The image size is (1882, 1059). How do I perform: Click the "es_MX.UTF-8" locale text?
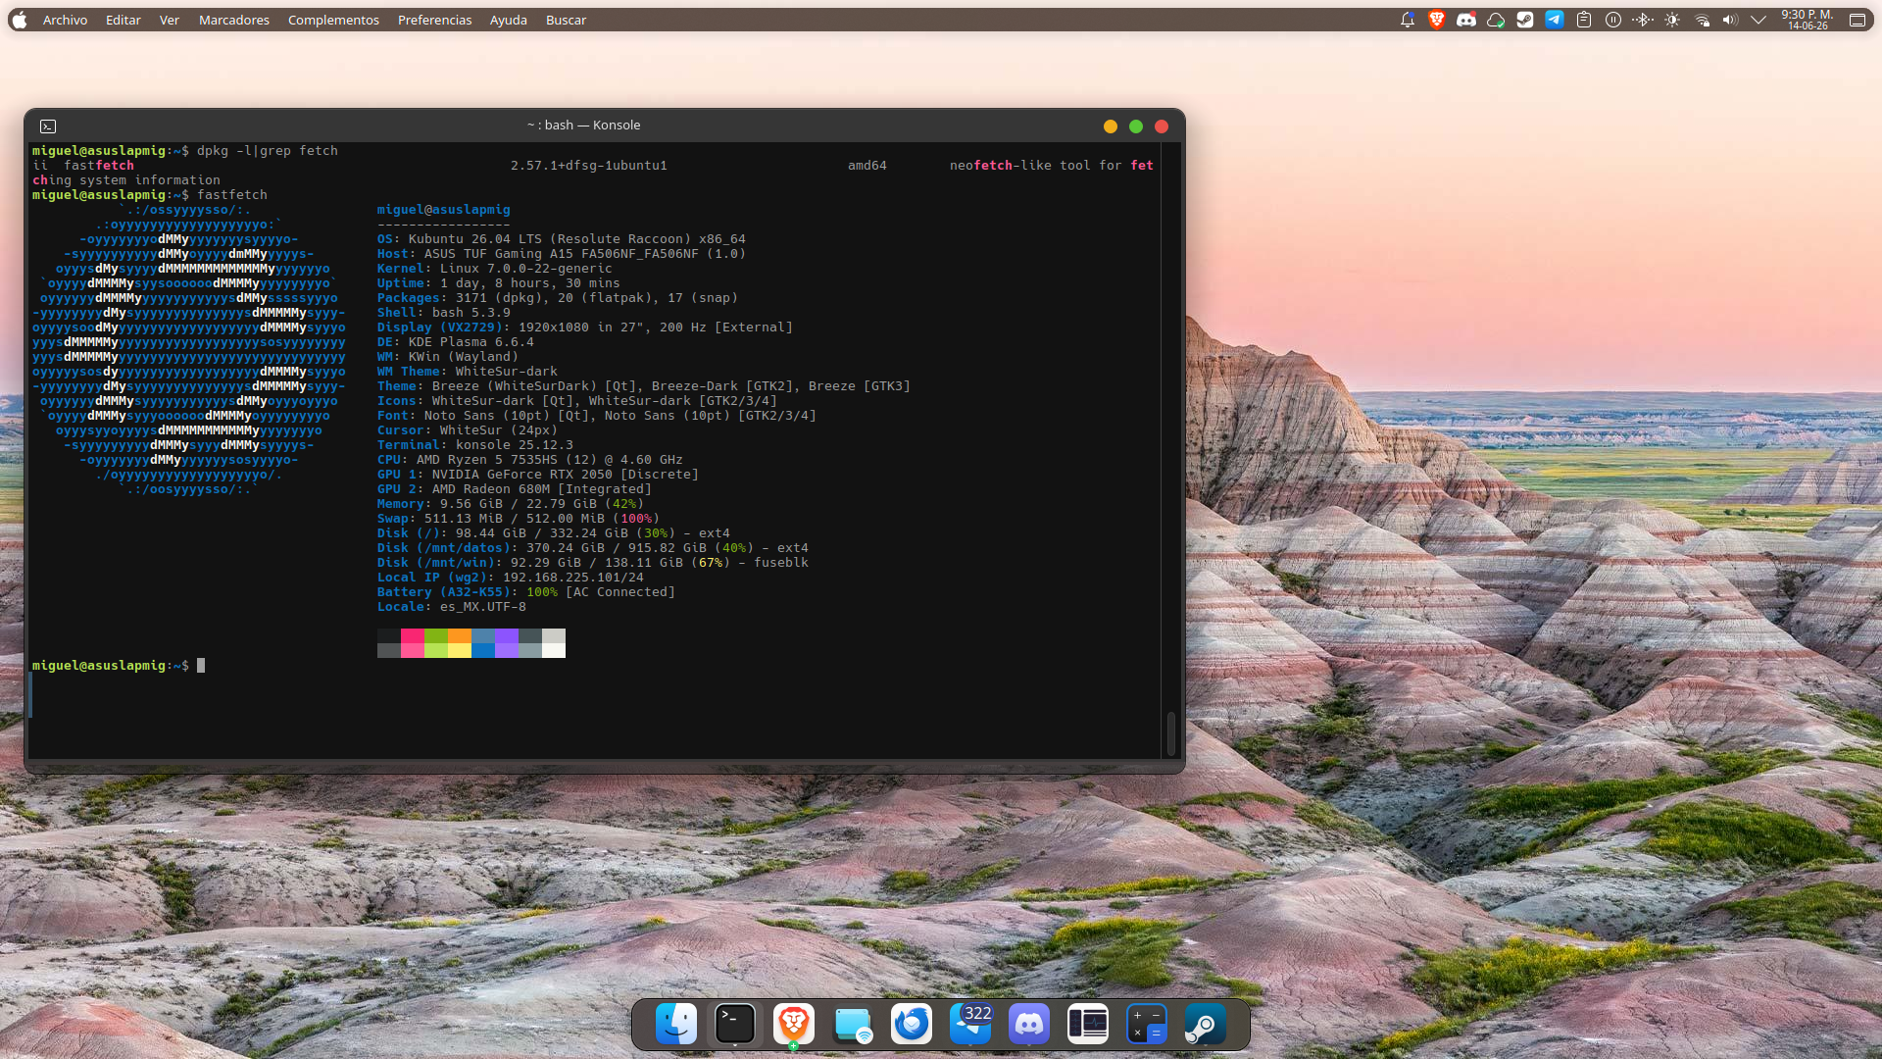click(483, 607)
